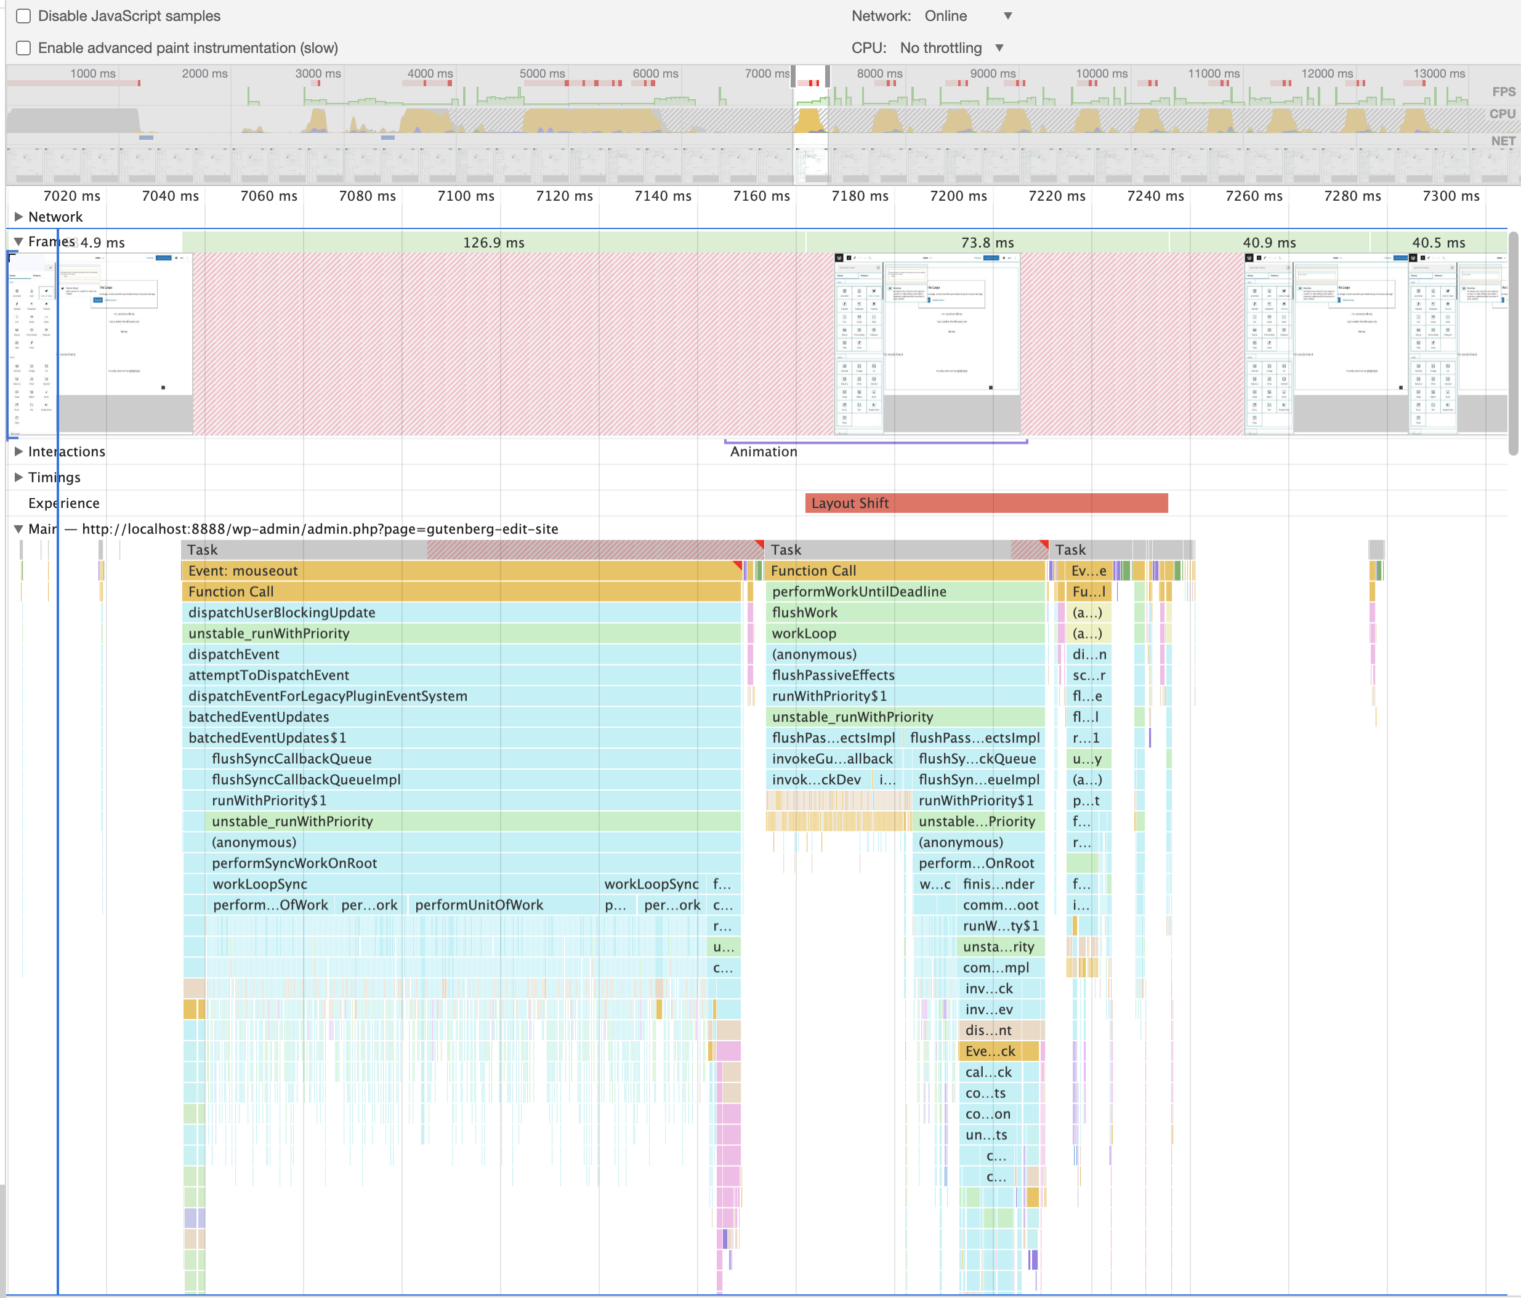Select the 73.8 ms frame
This screenshot has height=1298, width=1521.
pyautogui.click(x=986, y=243)
